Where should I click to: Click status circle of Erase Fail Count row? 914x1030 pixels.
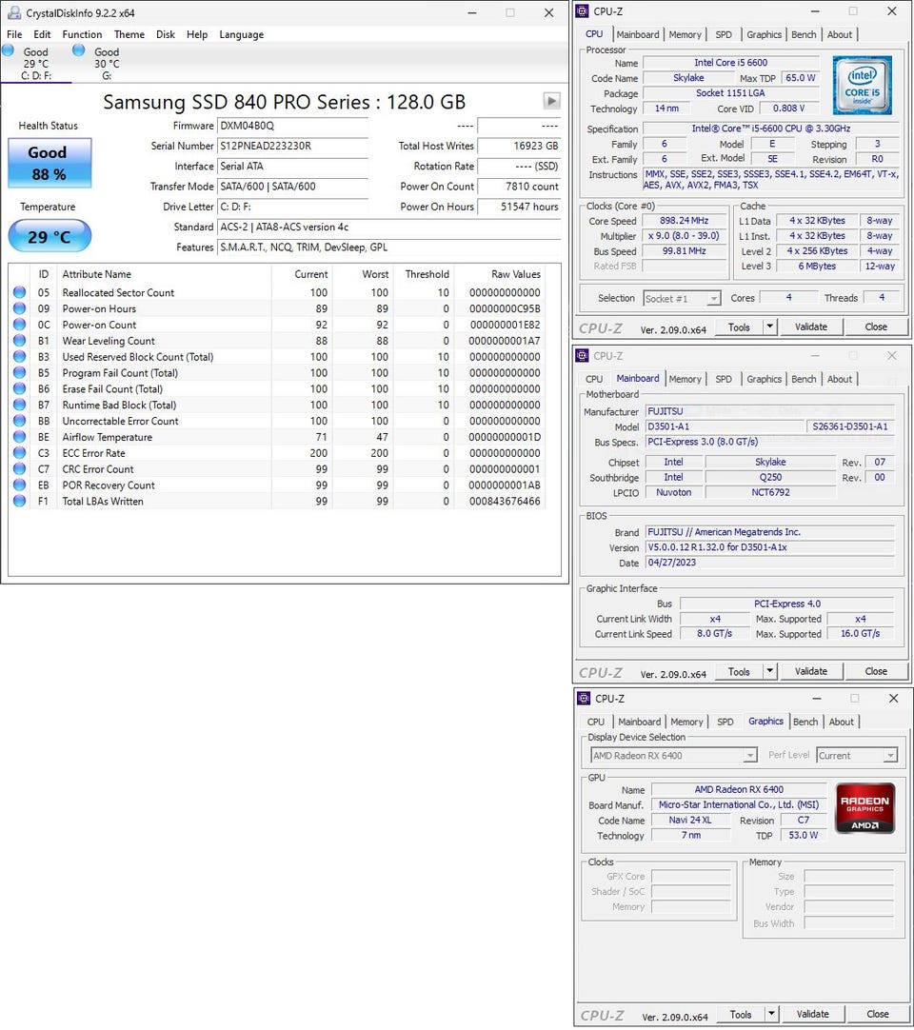click(20, 389)
